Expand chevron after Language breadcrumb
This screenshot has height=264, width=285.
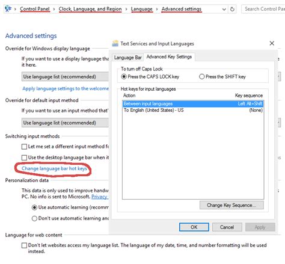pyautogui.click(x=157, y=9)
